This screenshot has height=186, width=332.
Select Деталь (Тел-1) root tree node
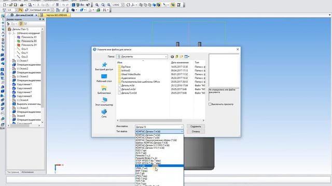[18, 29]
